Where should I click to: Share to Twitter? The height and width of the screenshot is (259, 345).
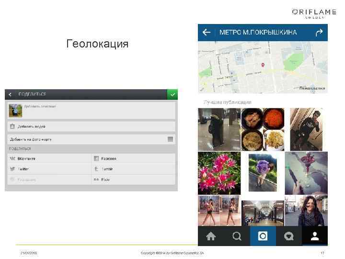(x=49, y=169)
